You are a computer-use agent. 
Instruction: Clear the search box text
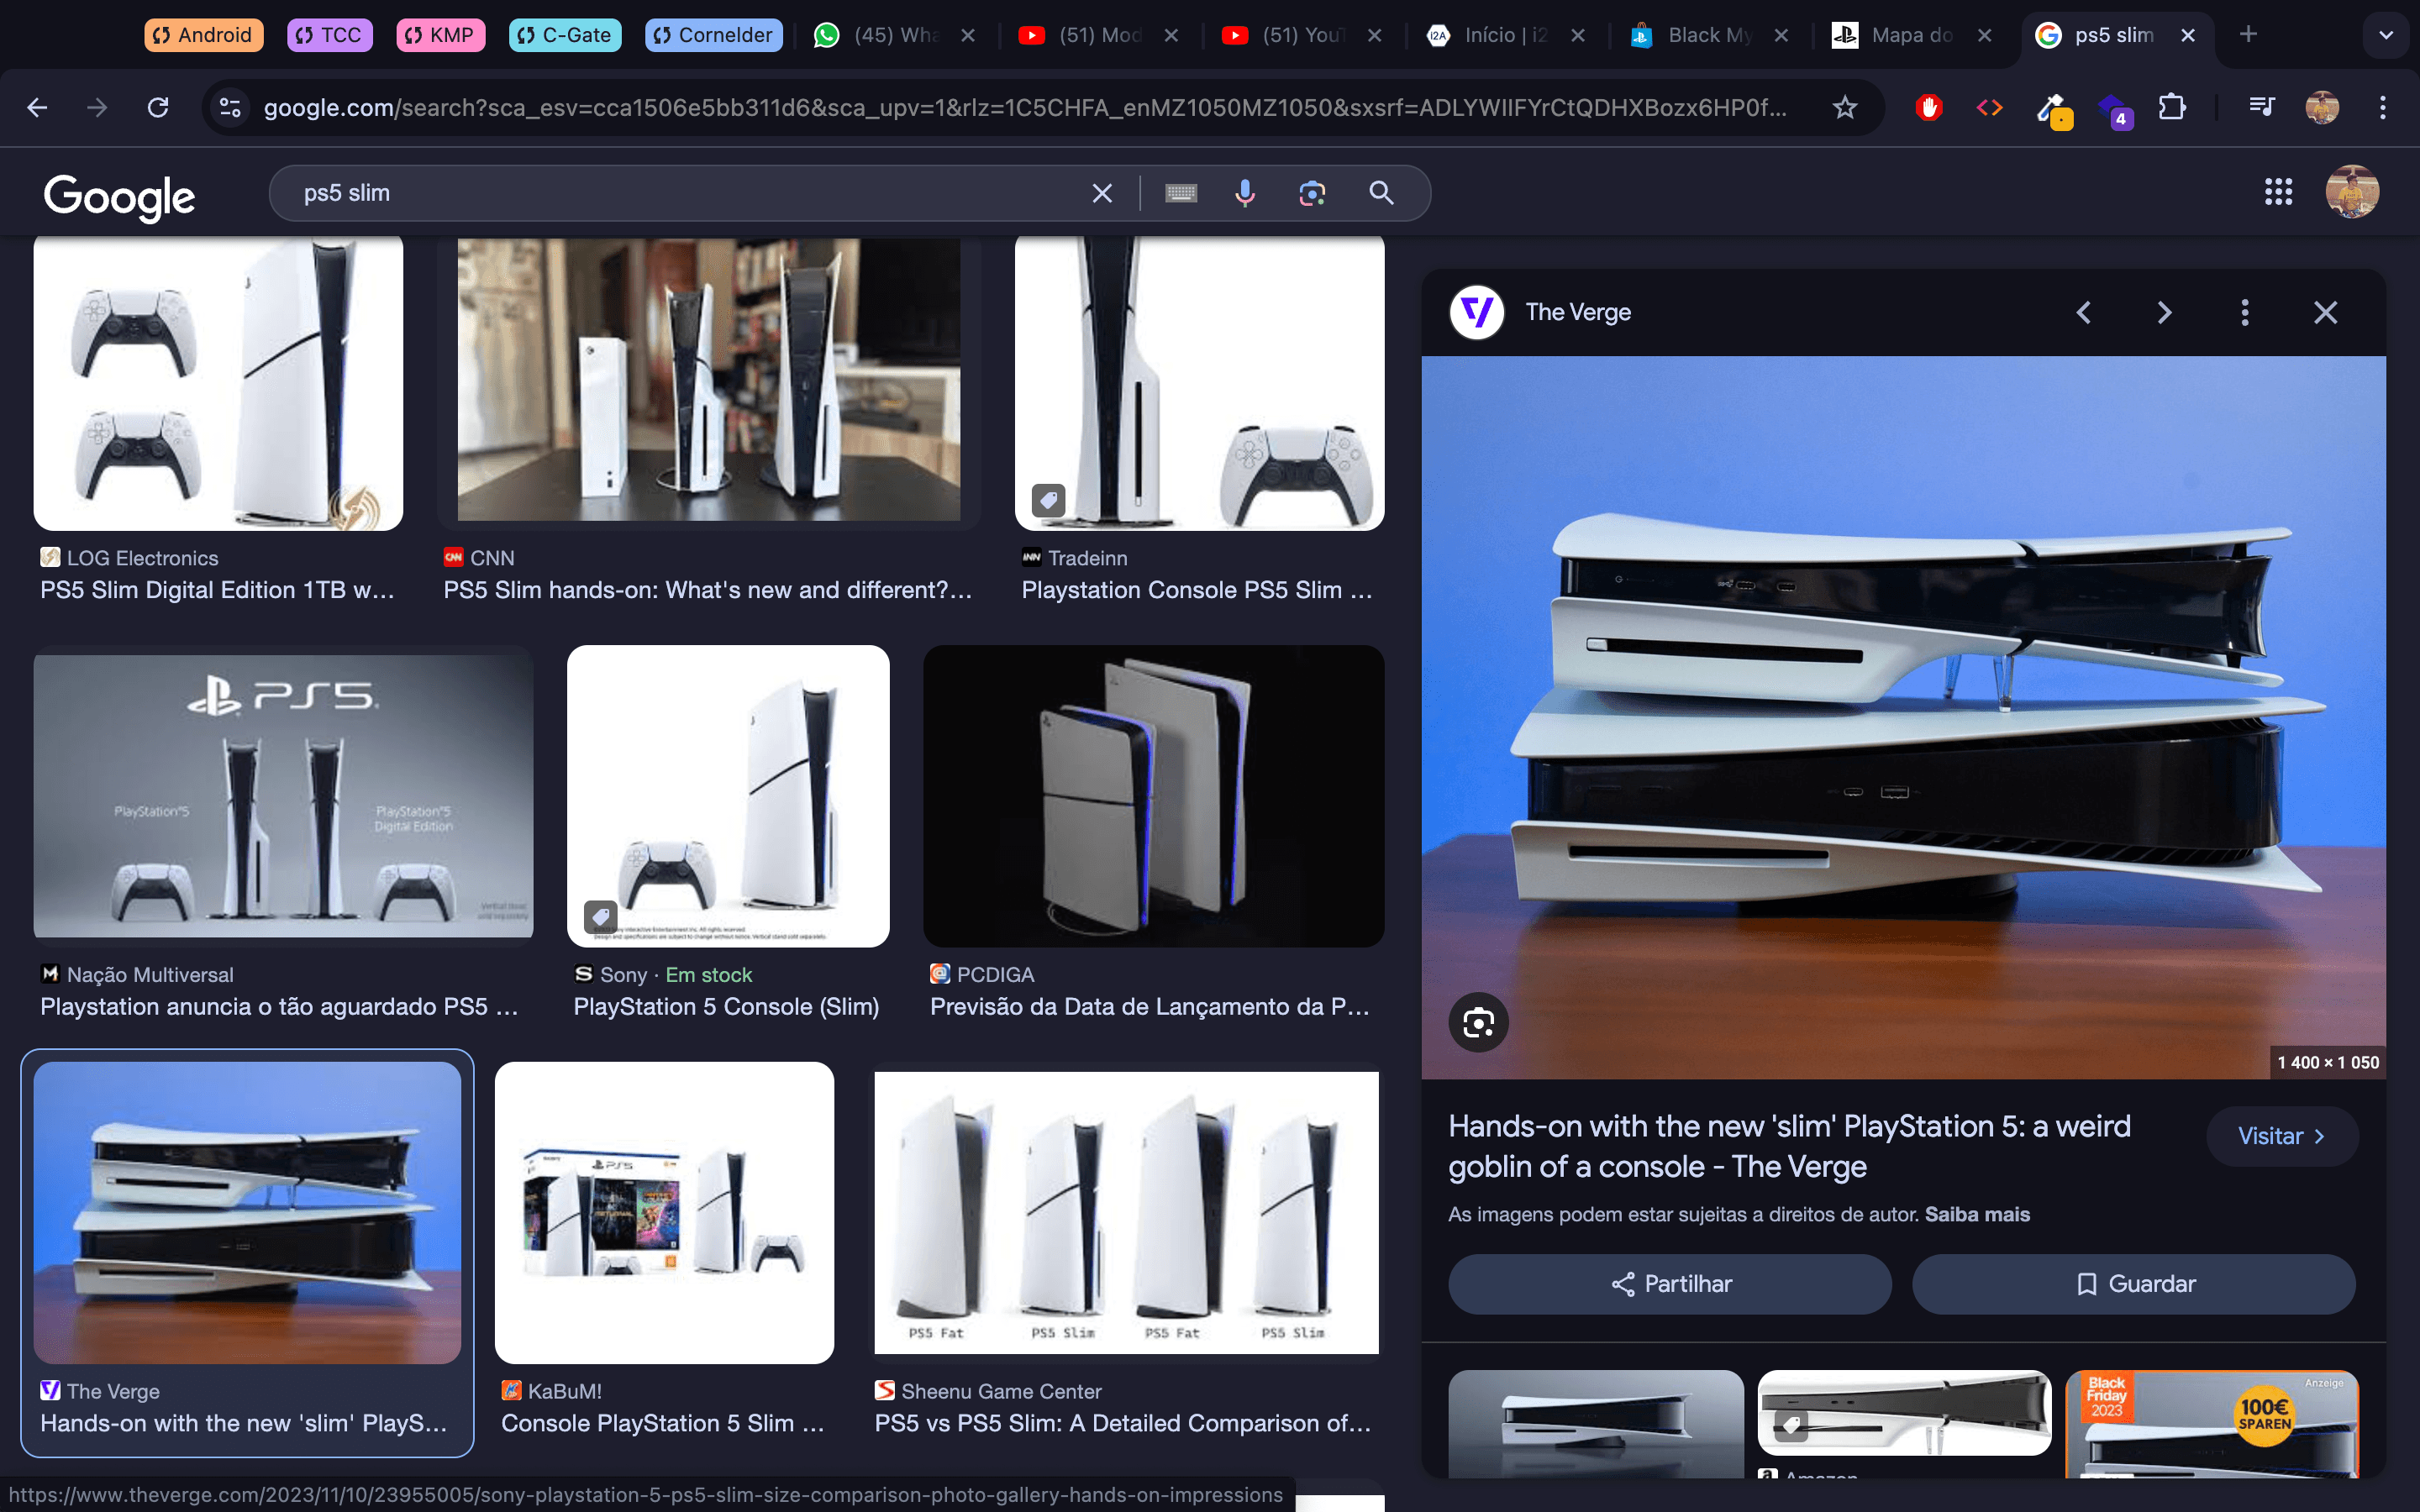click(x=1102, y=193)
